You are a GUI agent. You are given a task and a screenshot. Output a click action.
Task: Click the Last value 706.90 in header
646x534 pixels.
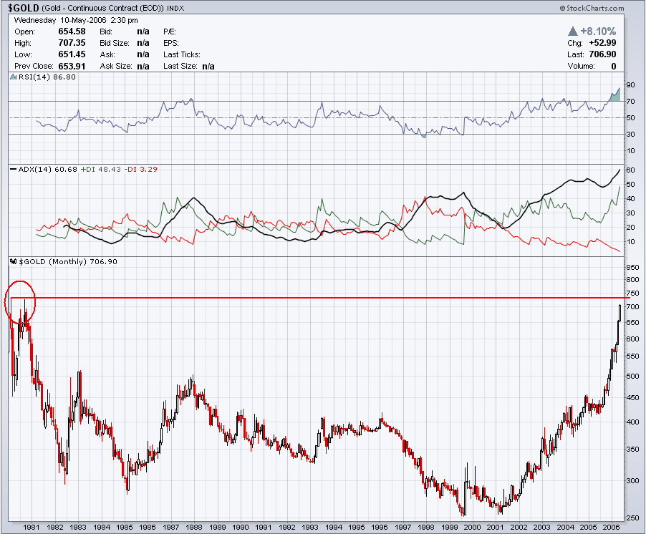(602, 54)
